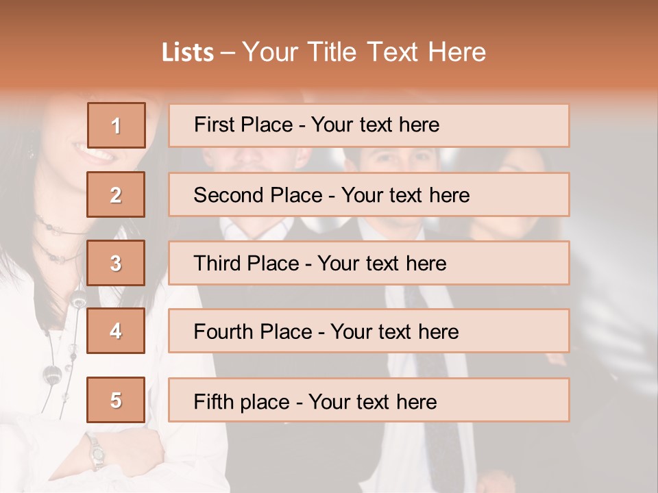
Task: Select the number 1 box
Action: tap(116, 125)
